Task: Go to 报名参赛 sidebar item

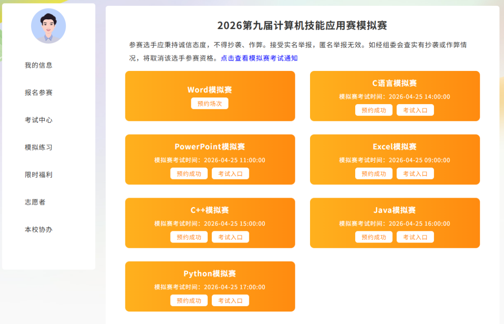Action: [x=39, y=93]
